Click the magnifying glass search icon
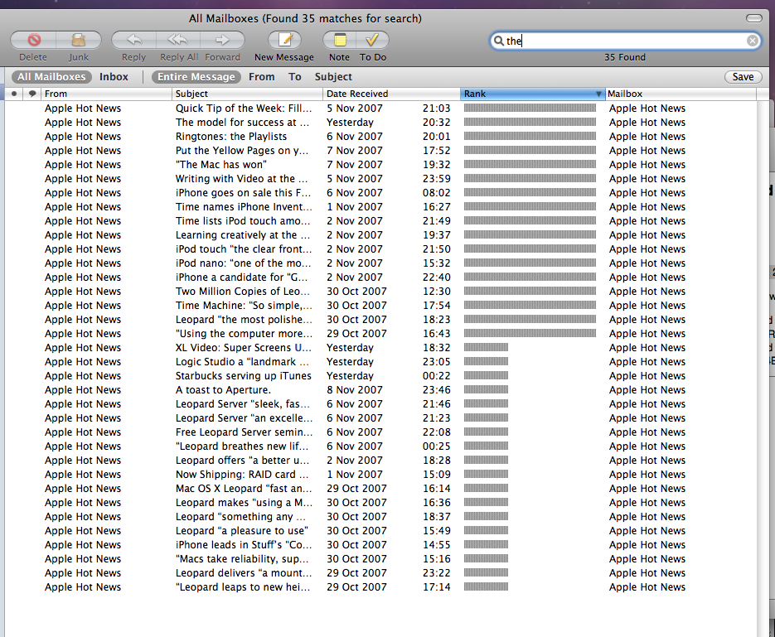Viewport: 775px width, 637px height. coord(499,41)
